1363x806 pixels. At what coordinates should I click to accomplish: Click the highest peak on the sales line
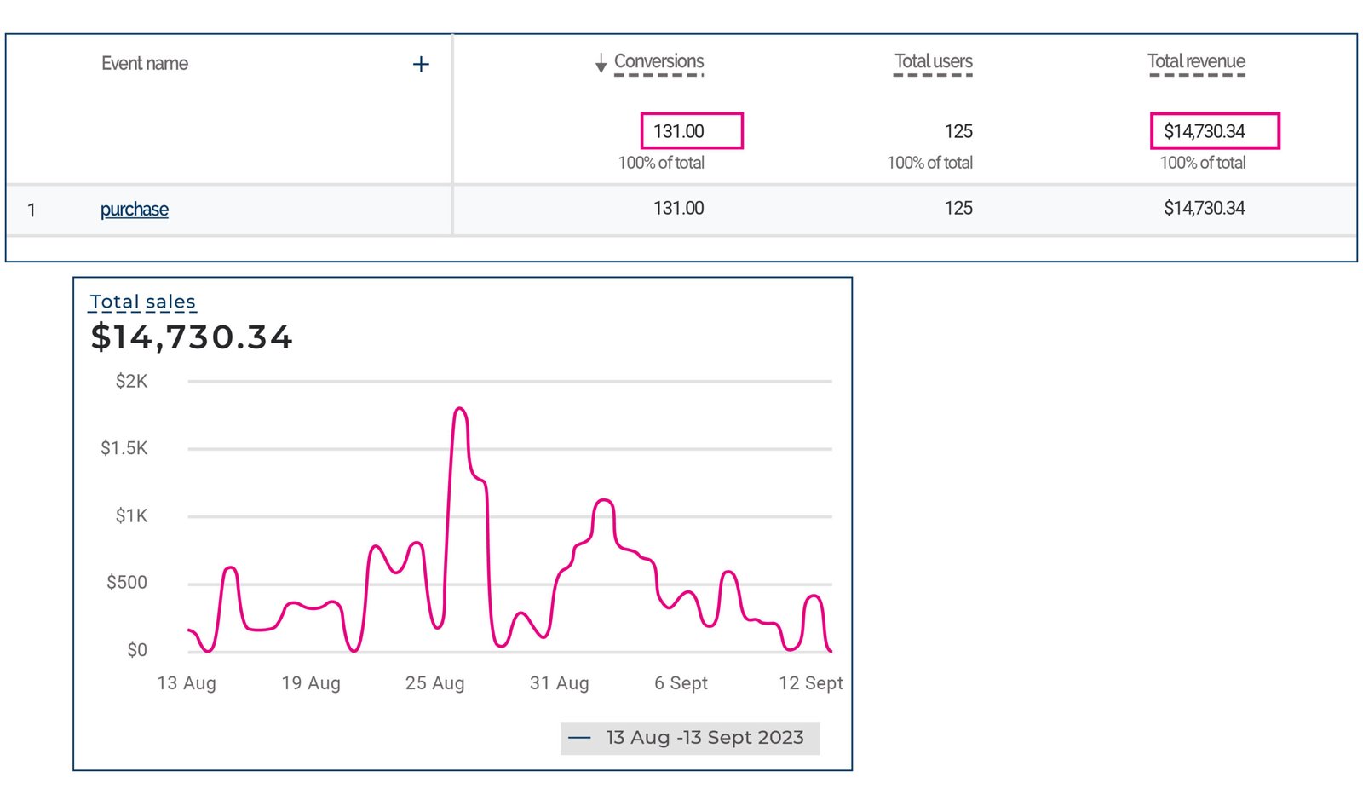460,409
